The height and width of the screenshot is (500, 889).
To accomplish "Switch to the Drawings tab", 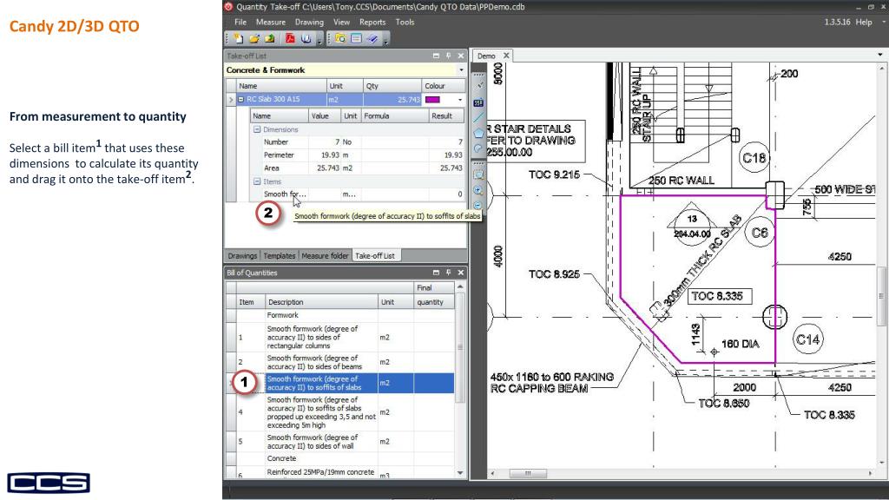I will (242, 256).
